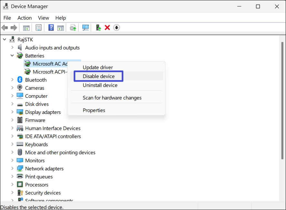Click the Properties toolbar icon
Image resolution: width=286 pixels, height=210 pixels.
click(x=39, y=28)
